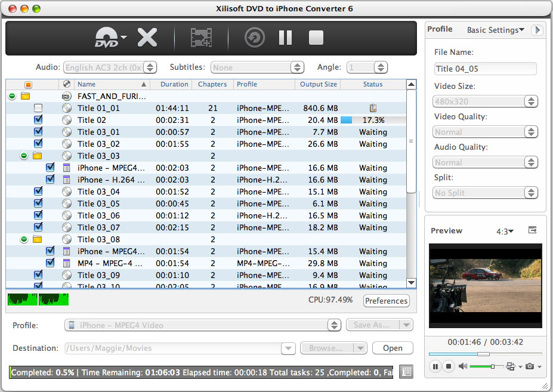This screenshot has width=553, height=392.
Task: Click the File Name field Title 04_05
Action: pyautogui.click(x=485, y=69)
